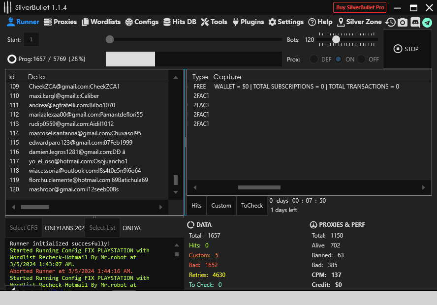Click the camera screenshot icon
This screenshot has height=305, width=437.
pyautogui.click(x=403, y=22)
